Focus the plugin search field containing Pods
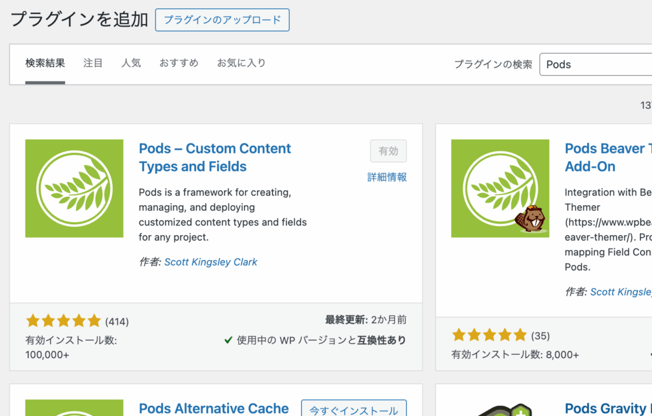This screenshot has width=652, height=416. pyautogui.click(x=595, y=64)
